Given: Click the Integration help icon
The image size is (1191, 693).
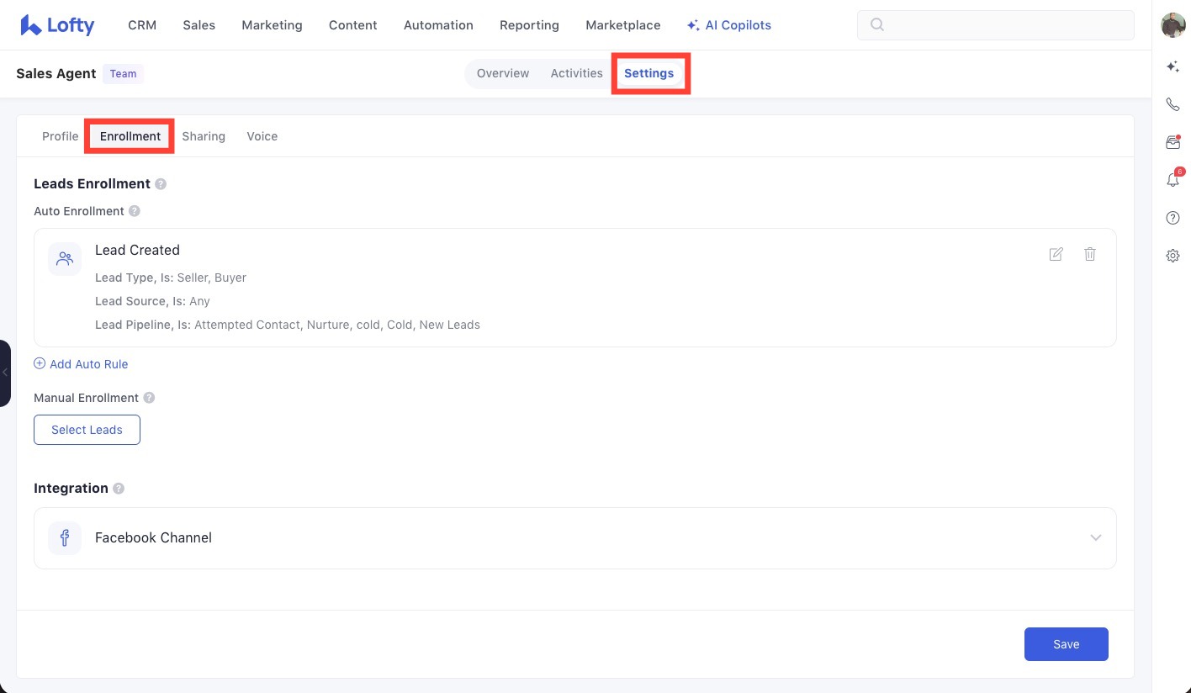Looking at the screenshot, I should pyautogui.click(x=119, y=489).
